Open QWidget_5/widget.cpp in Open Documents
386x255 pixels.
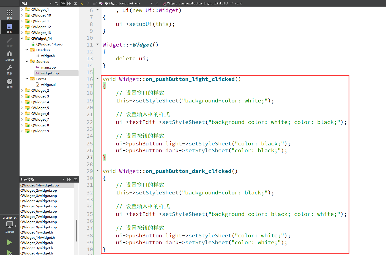tap(39, 206)
